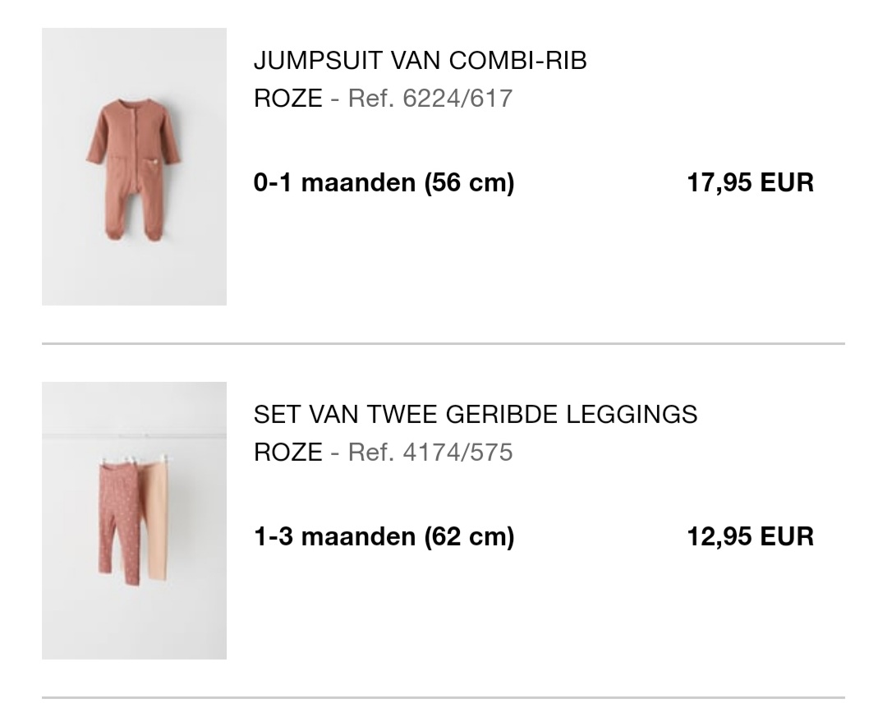
Task: Click the hanging rail above the leggings
Action: tap(134, 435)
